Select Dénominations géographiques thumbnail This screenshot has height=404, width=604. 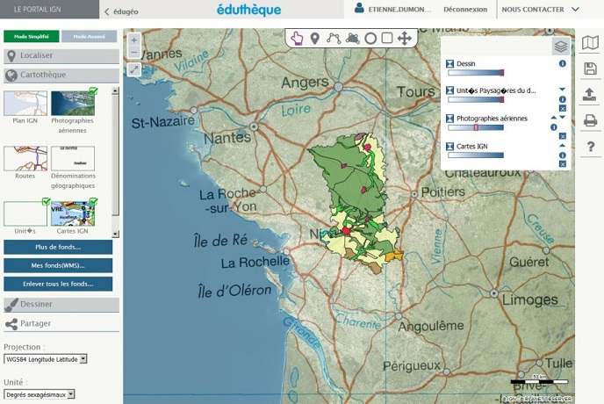tap(73, 158)
